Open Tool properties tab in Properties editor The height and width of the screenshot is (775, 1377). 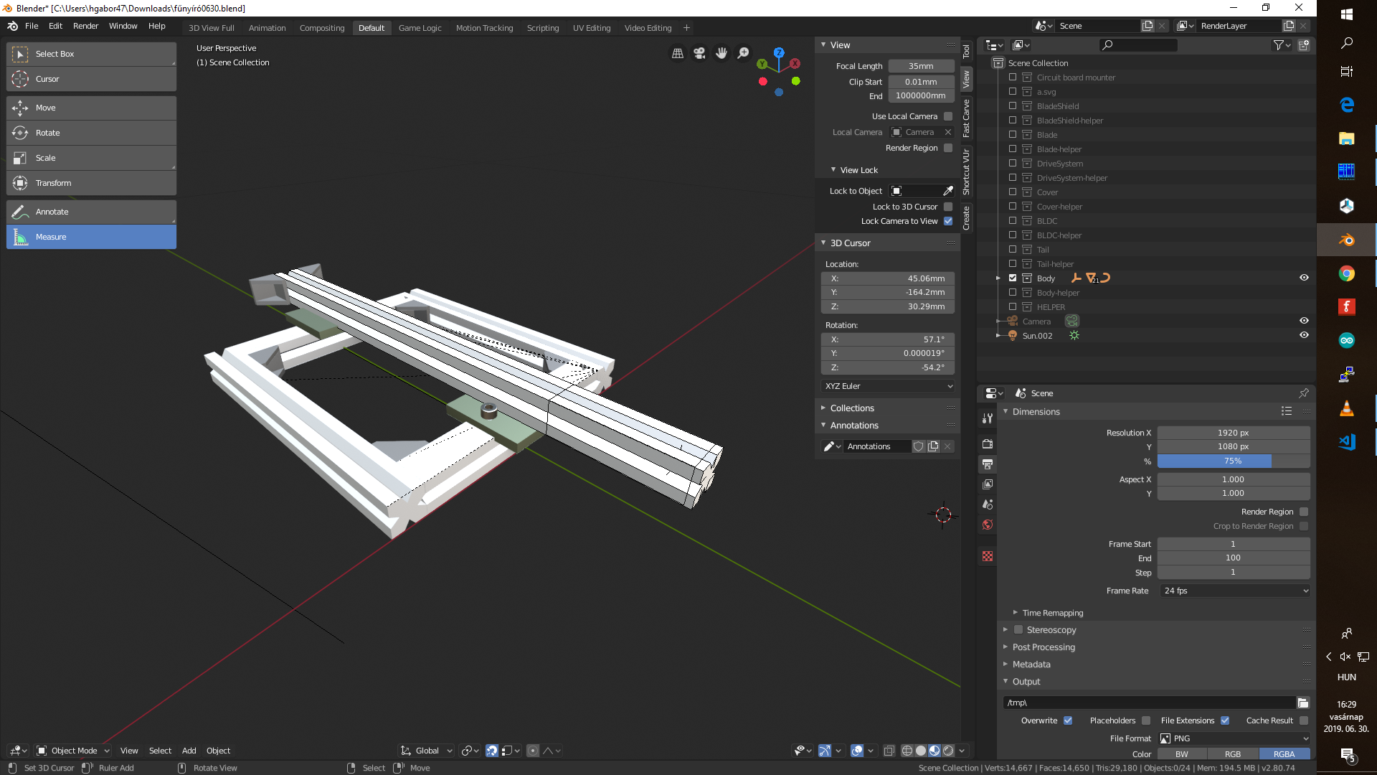coord(988,418)
